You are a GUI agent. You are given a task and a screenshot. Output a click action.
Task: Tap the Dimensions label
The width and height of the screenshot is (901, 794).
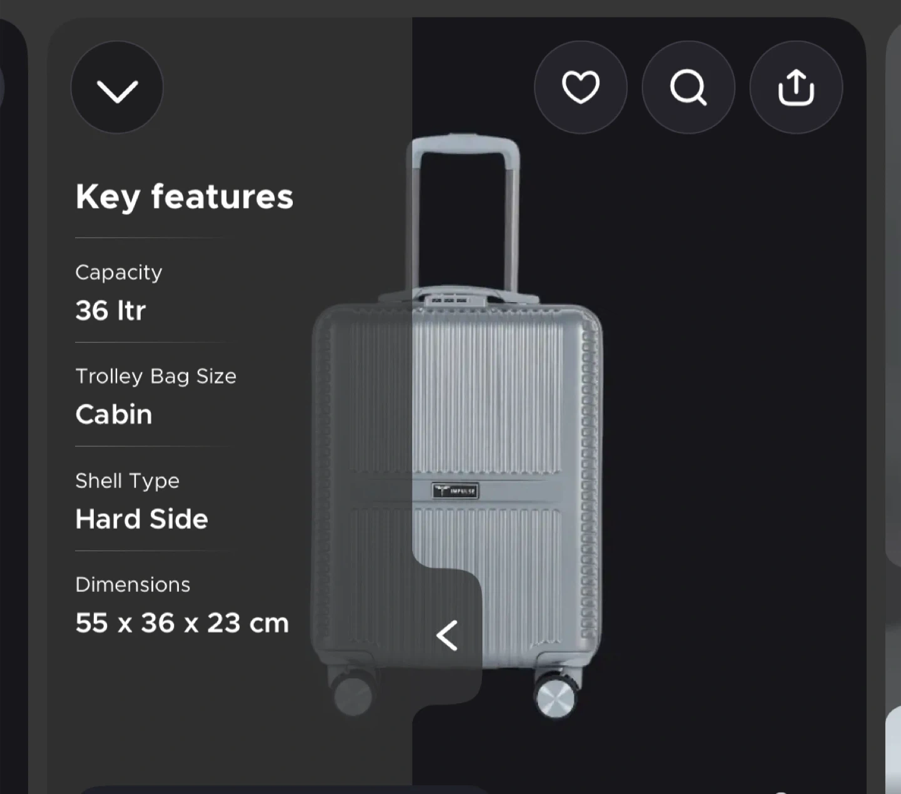coord(133,584)
